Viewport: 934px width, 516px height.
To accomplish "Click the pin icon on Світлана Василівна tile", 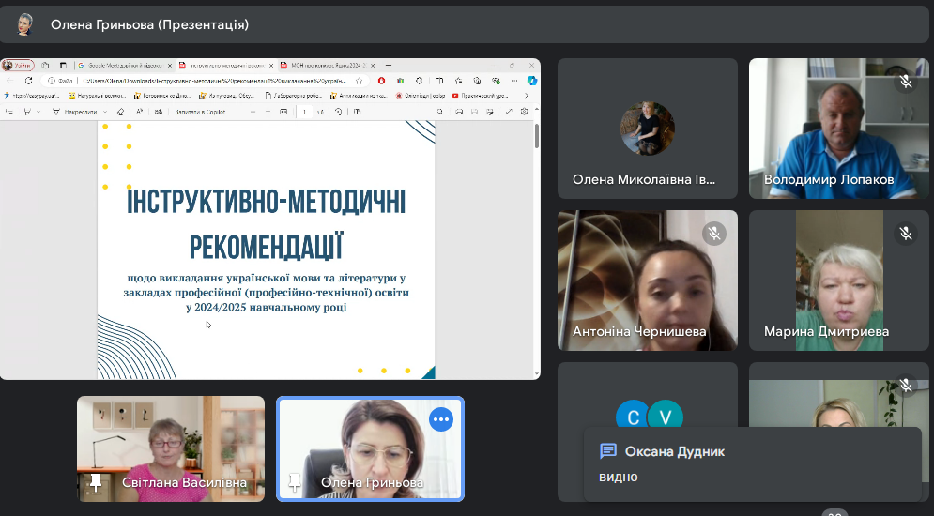I will tap(95, 482).
